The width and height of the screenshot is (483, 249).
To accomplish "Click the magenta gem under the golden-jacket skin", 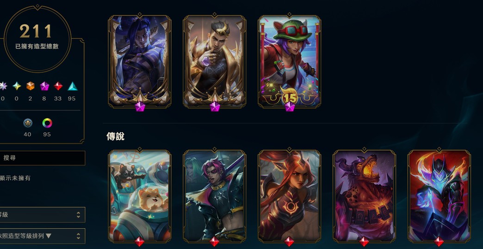I will [215, 107].
